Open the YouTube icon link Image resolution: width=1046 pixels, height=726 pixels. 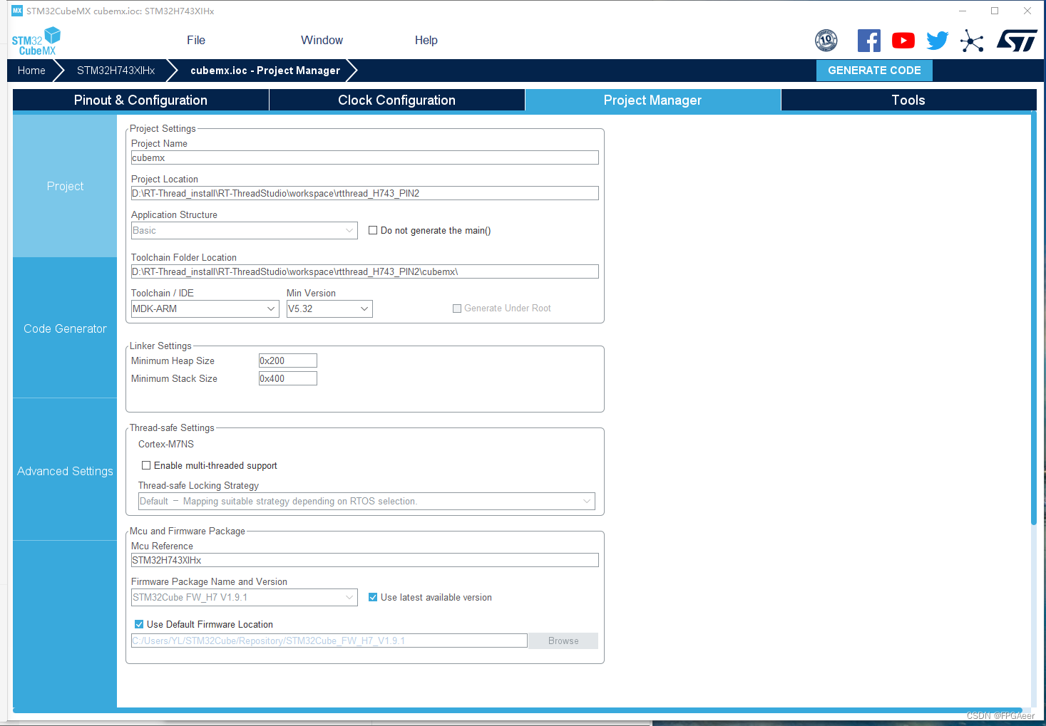coord(903,41)
